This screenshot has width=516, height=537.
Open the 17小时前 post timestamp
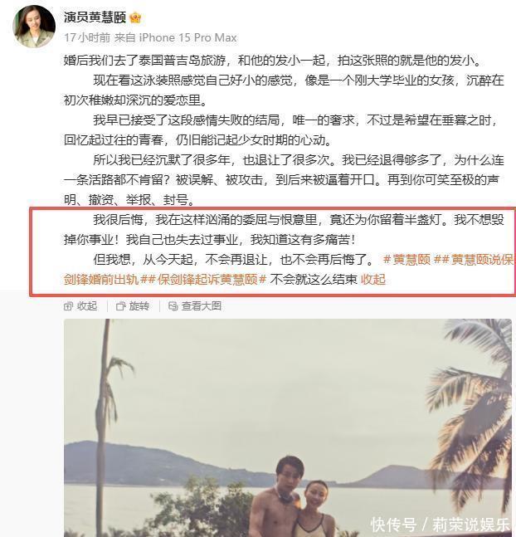(x=87, y=37)
